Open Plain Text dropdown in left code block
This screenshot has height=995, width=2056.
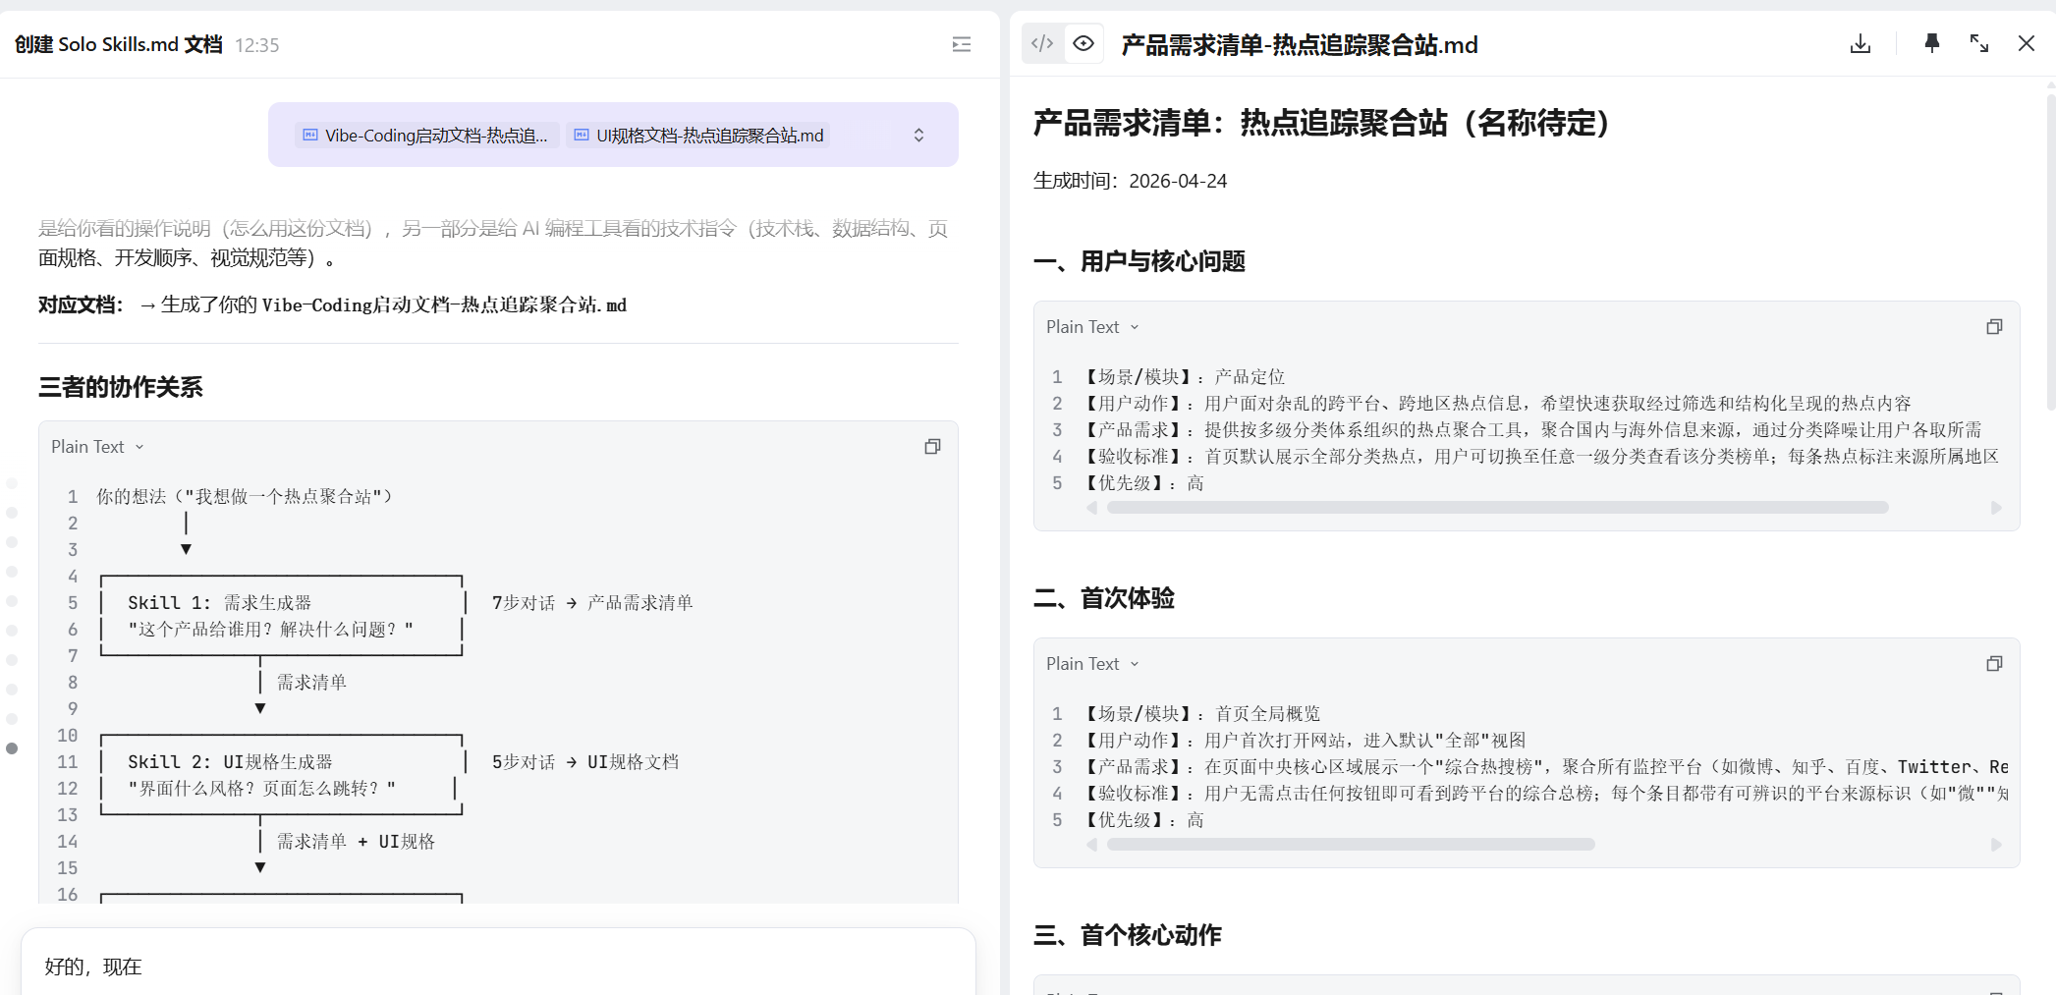click(x=97, y=447)
